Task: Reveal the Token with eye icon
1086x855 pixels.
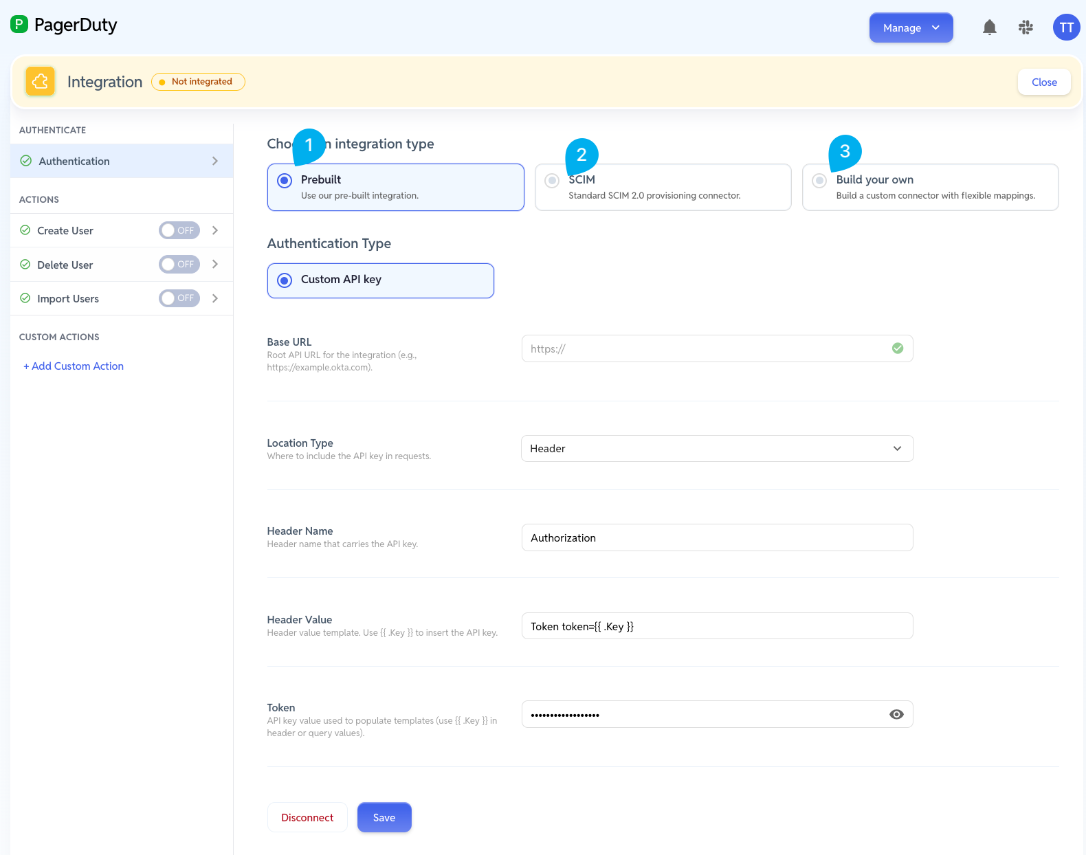Action: [896, 714]
